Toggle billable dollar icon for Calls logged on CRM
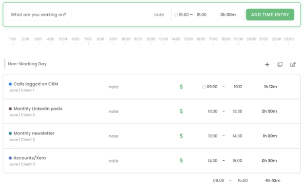This screenshot has height=189, width=304. (x=181, y=87)
